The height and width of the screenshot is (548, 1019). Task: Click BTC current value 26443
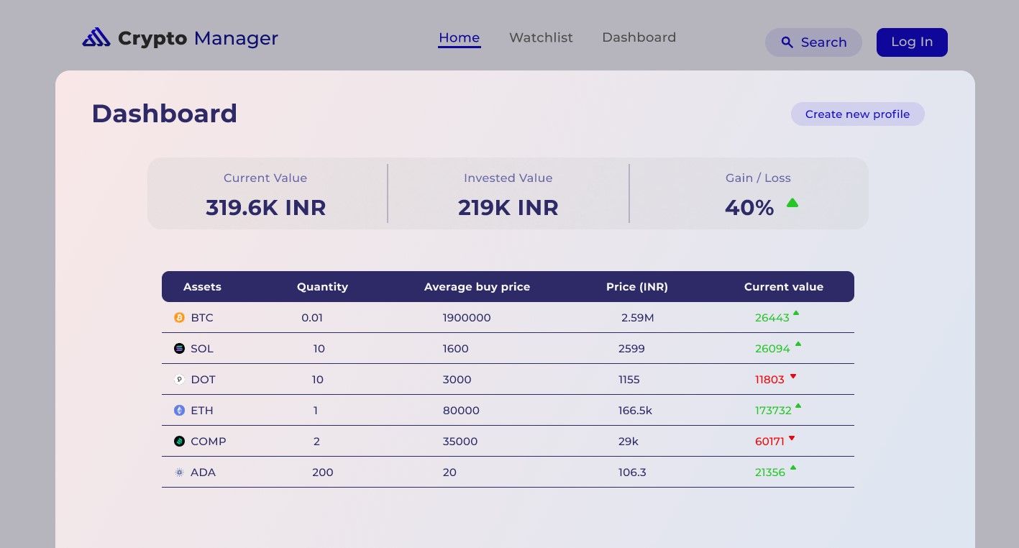point(772,317)
